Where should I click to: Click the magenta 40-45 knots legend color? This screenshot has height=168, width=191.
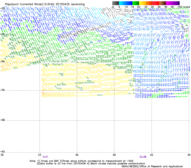[x=169, y=3]
